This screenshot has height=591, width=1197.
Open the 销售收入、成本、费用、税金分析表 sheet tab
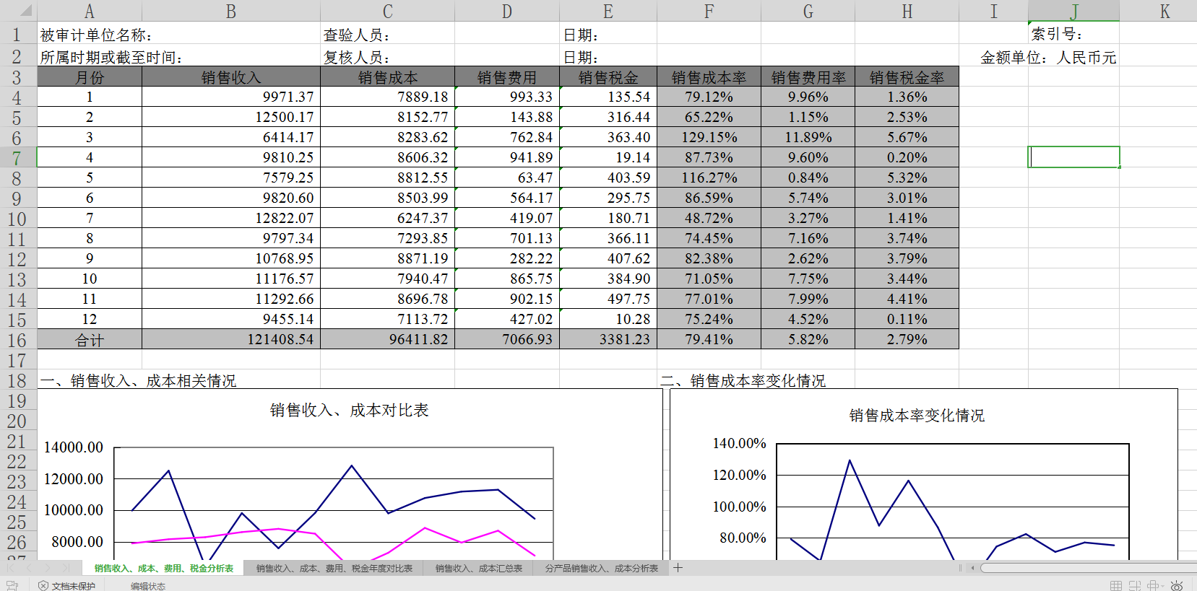click(x=164, y=569)
